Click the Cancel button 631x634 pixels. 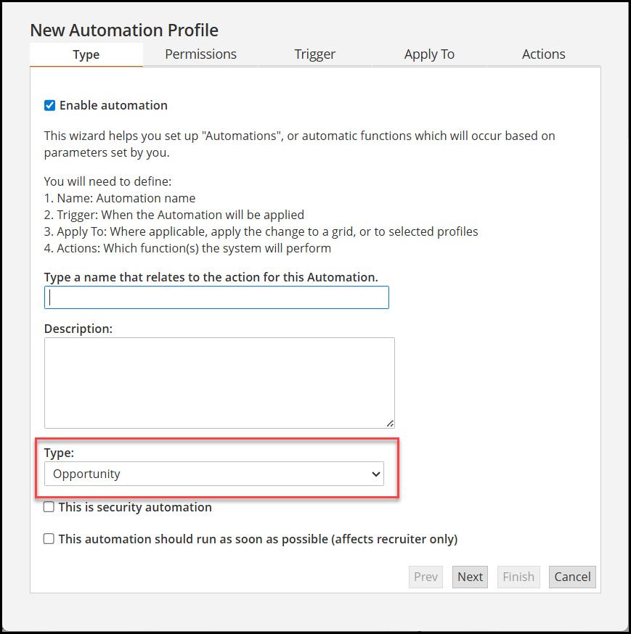[x=572, y=577]
